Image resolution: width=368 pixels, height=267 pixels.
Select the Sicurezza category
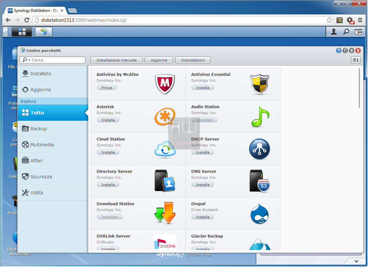(x=53, y=177)
